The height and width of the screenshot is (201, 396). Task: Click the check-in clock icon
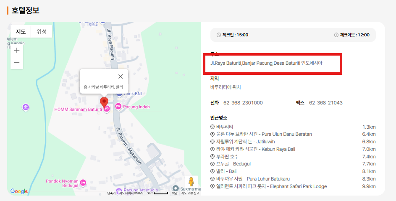pyautogui.click(x=219, y=35)
